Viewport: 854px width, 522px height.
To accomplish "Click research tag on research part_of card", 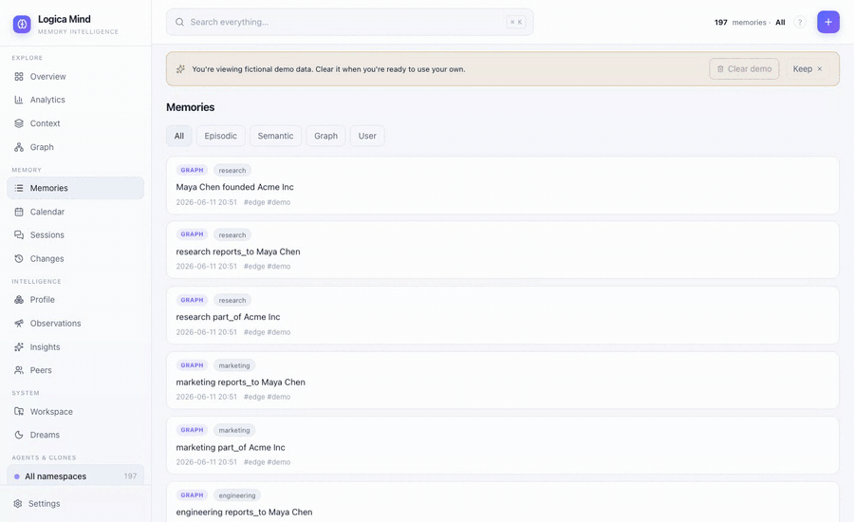I will pos(232,300).
